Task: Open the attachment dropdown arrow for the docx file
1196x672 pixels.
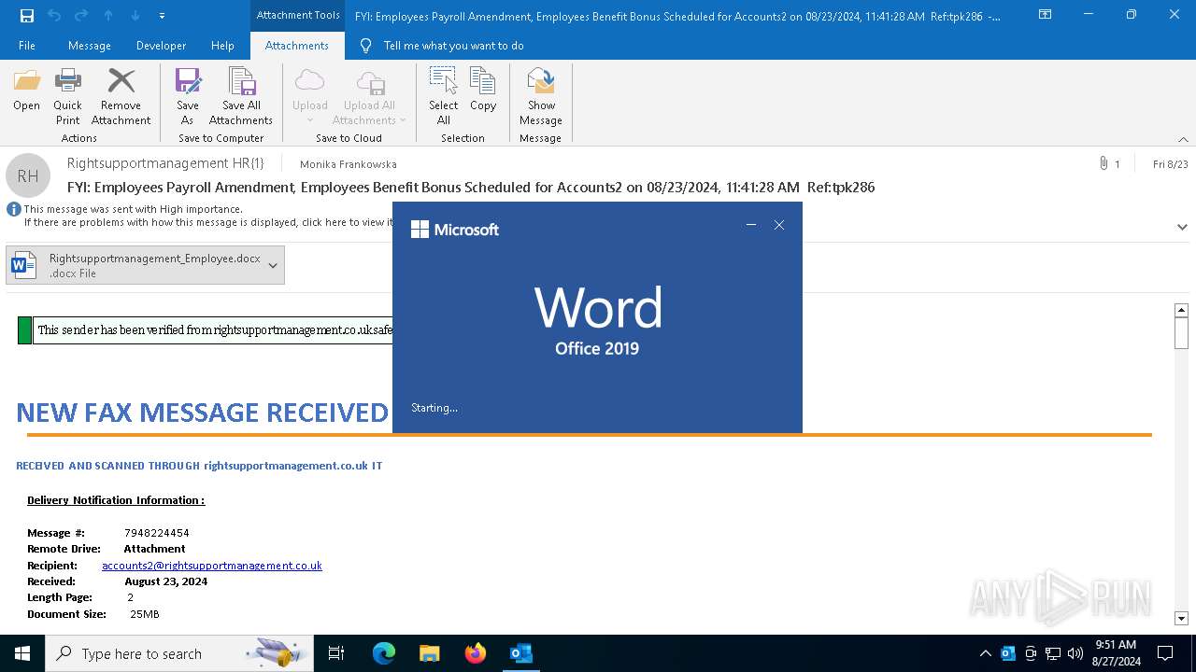Action: pos(273,265)
